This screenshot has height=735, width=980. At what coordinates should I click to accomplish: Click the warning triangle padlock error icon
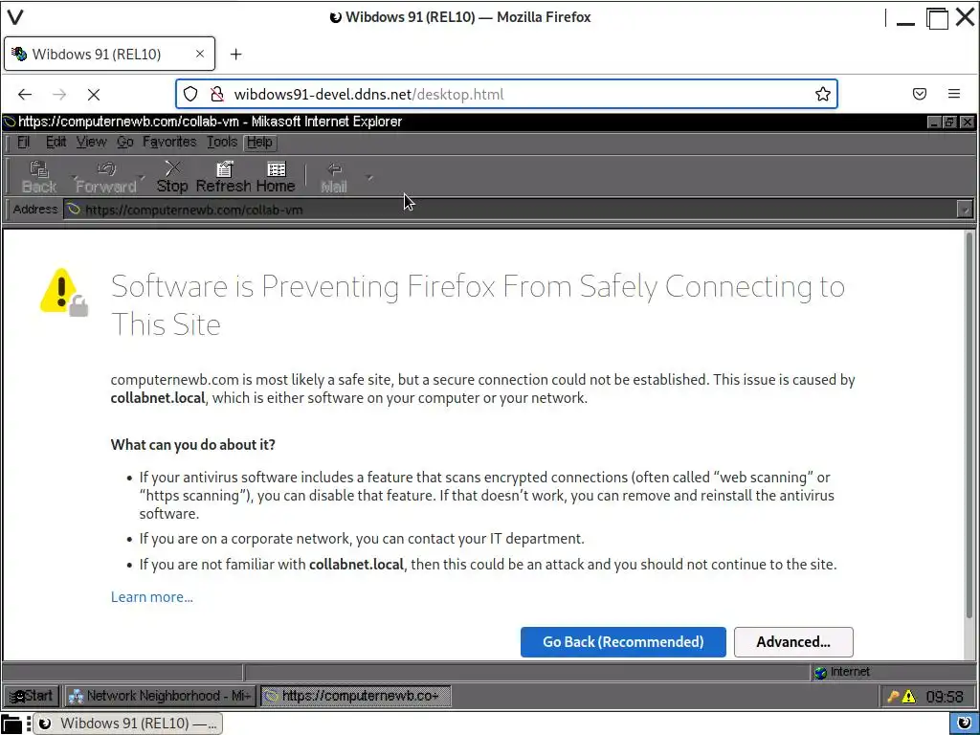click(64, 292)
